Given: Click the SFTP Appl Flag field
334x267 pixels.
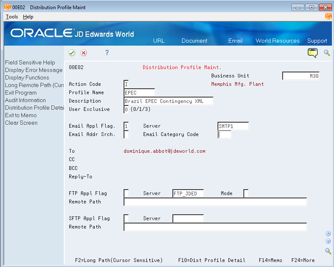Looking at the screenshot, I should (x=126, y=218).
